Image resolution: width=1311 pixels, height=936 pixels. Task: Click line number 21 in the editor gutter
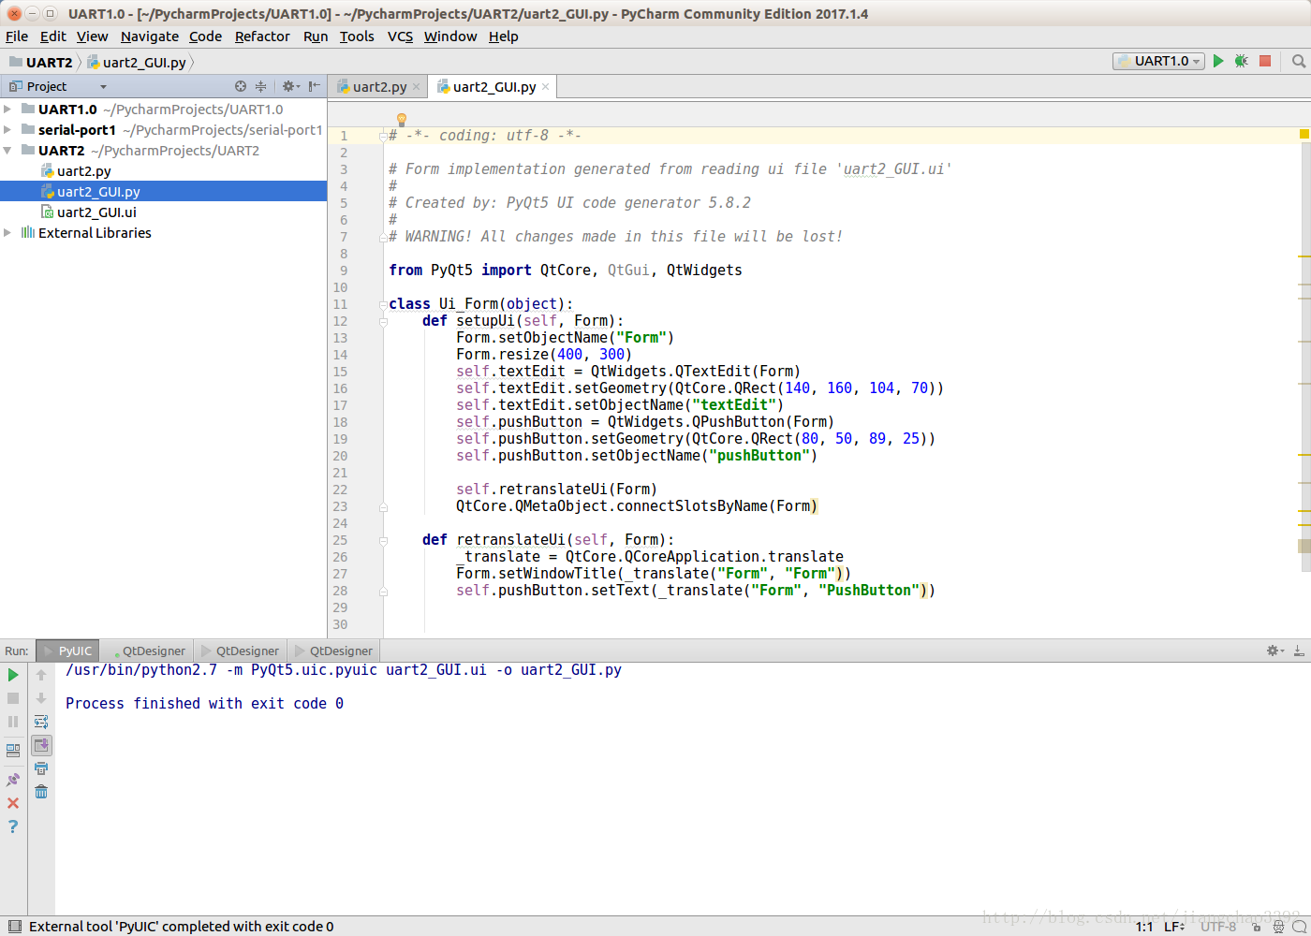(x=340, y=473)
